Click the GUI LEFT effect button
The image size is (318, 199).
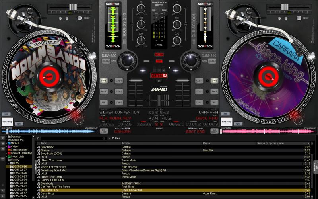[104, 131]
